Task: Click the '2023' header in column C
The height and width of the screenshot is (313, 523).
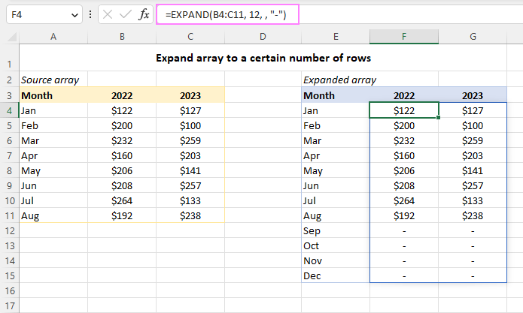Action: tap(190, 95)
